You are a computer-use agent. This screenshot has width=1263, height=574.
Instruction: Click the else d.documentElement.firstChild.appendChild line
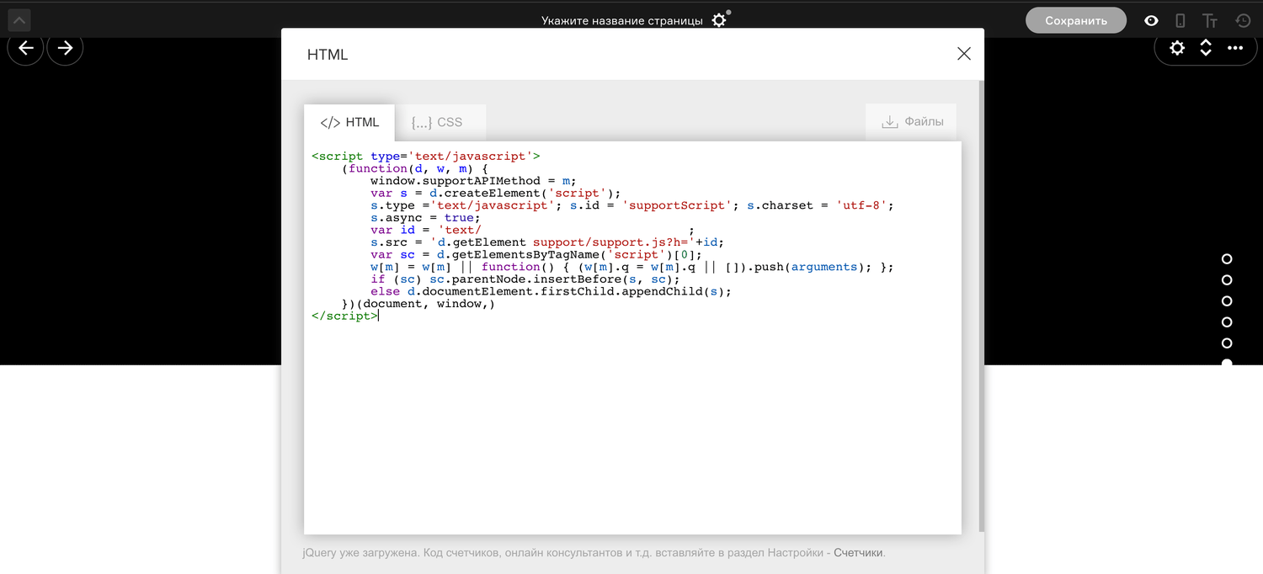coord(551,291)
